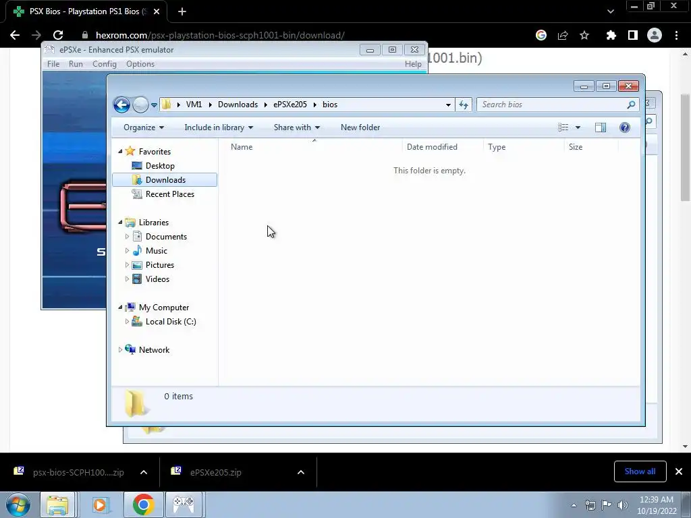Click Explorer's blue Back arrow button

click(121, 105)
